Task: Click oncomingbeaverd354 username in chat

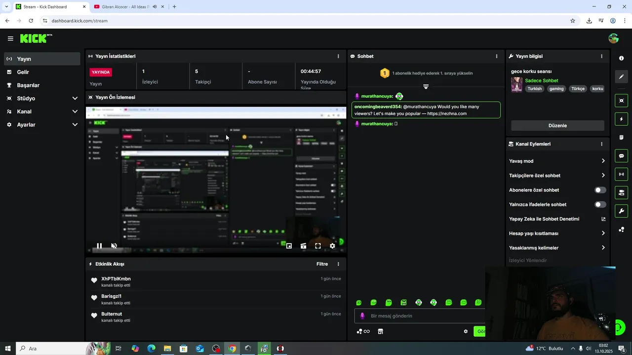Action: [x=378, y=106]
